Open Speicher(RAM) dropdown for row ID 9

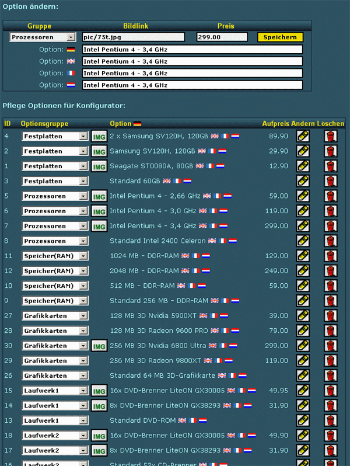pyautogui.click(x=55, y=301)
